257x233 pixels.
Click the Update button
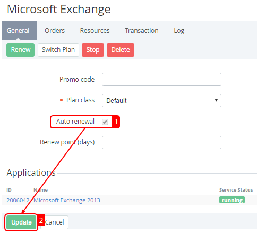(x=21, y=222)
